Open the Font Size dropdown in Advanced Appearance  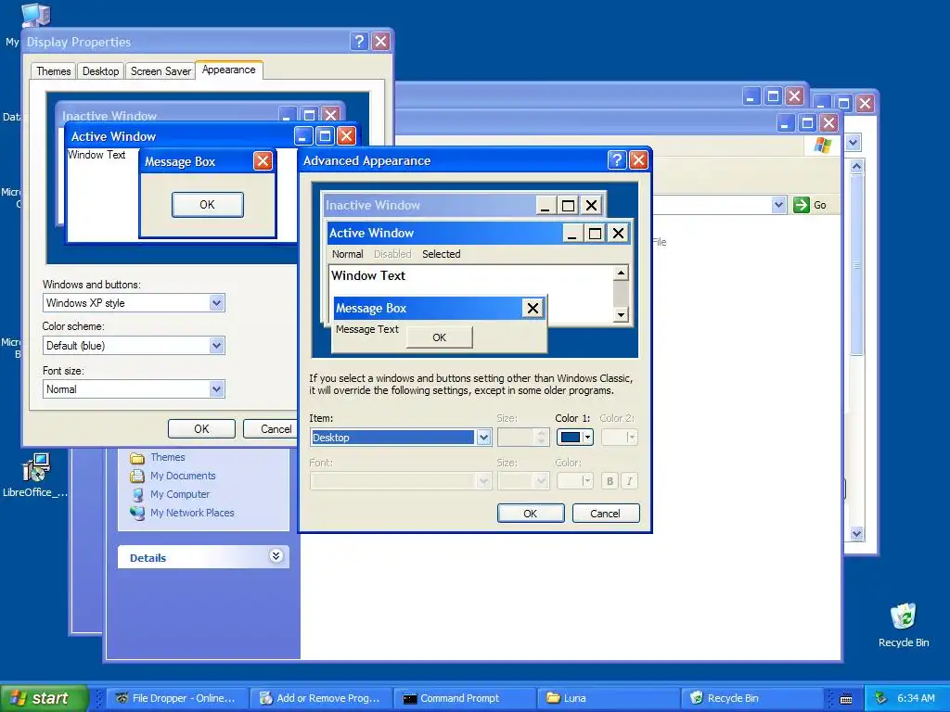(523, 481)
